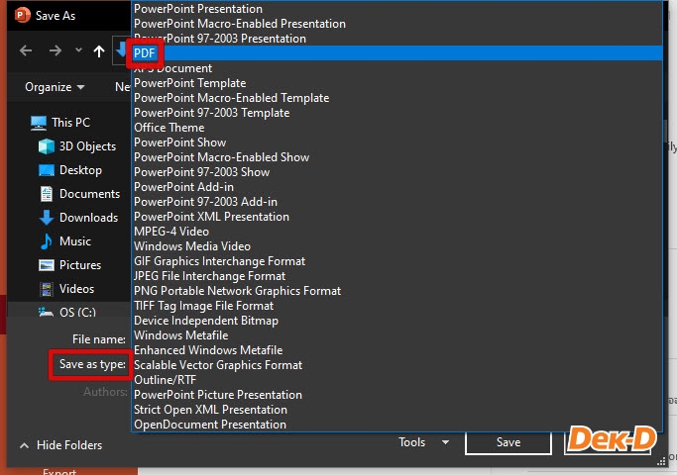The height and width of the screenshot is (475, 677).
Task: Select the Music note icon
Action: [x=47, y=241]
